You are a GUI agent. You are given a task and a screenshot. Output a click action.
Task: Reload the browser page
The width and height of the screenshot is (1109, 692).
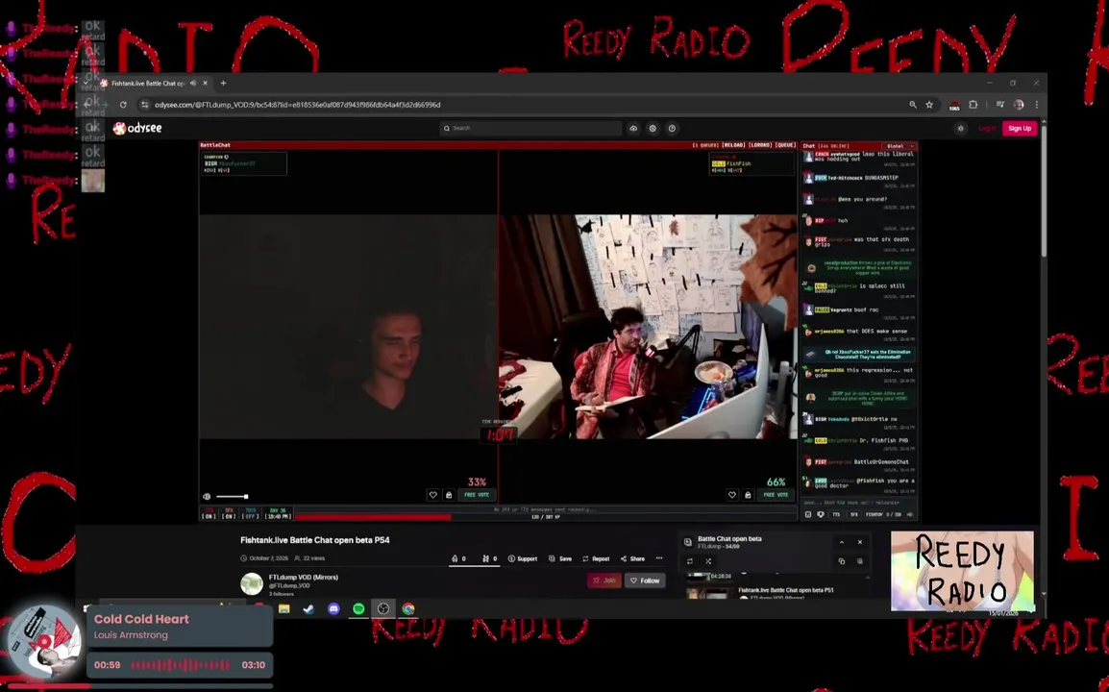tap(123, 105)
